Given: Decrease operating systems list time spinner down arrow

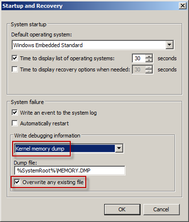Looking at the screenshot, I should 149,60.
